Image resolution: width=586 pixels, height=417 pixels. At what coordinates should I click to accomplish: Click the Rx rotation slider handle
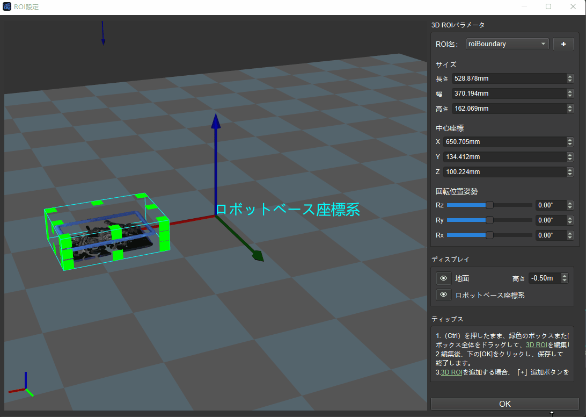point(489,235)
